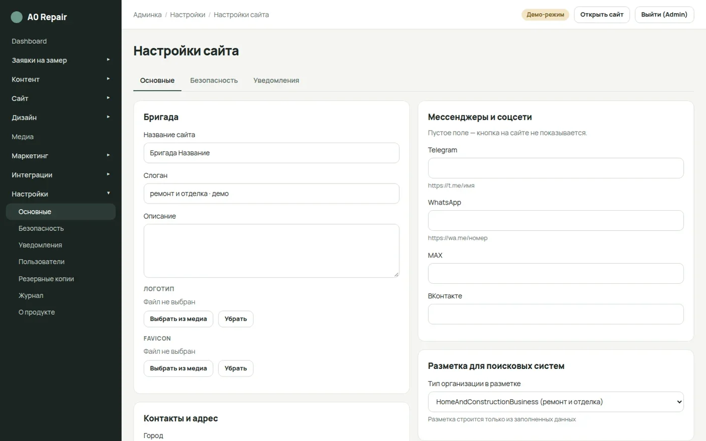Screen dimensions: 706x441
Task: Go to Безопасность in the sidebar submenu
Action: 61,228
